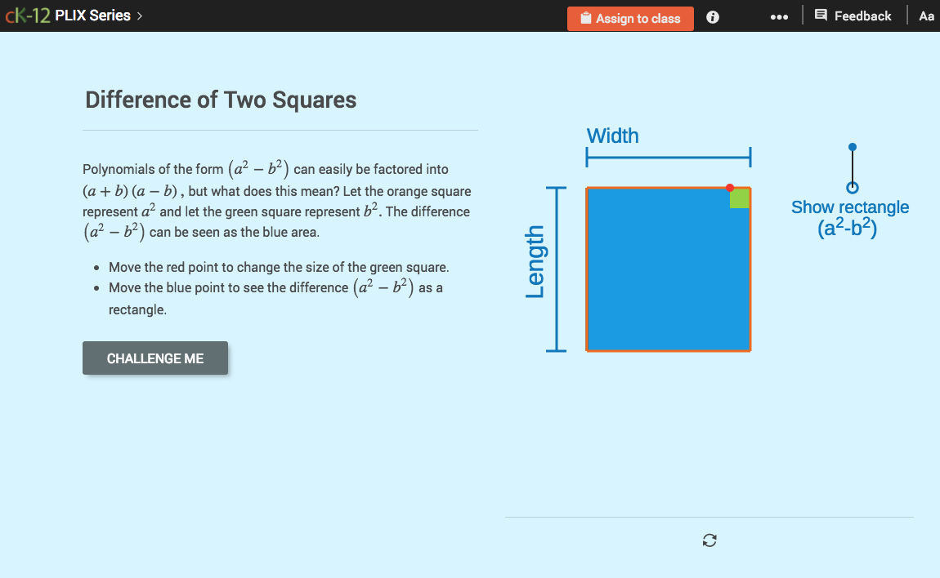Expand the PLIX Series breadcrumb chevron
The width and height of the screenshot is (940, 578).
pyautogui.click(x=138, y=15)
